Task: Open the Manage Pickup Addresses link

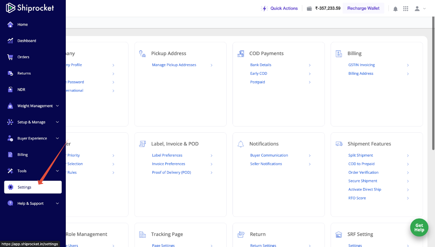Action: point(174,65)
